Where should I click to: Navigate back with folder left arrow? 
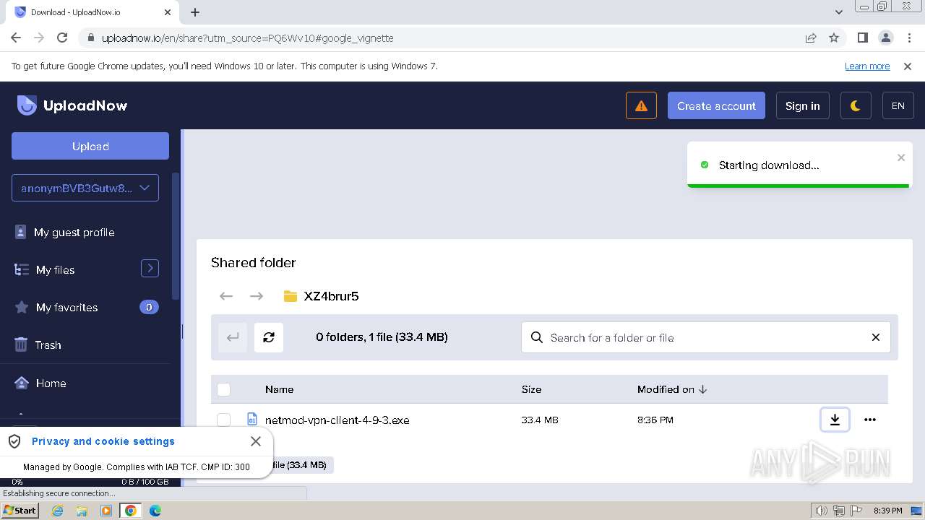coord(226,296)
